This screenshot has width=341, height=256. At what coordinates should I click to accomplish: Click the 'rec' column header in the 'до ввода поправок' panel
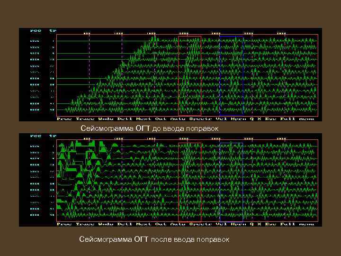point(36,30)
